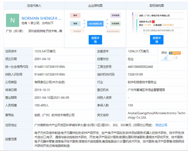Click the central XXXX有限公司 diagram node

coord(95,24)
